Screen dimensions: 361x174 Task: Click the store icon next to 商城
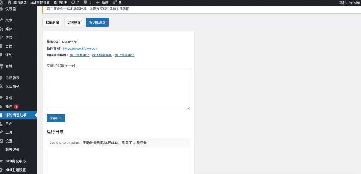pyautogui.click(x=1, y=66)
